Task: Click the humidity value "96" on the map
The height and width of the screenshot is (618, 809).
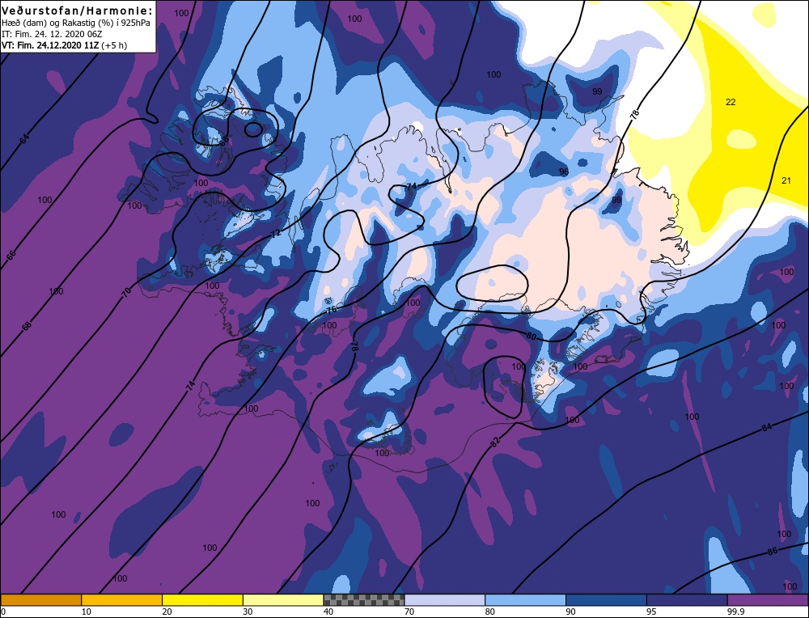Action: click(x=564, y=171)
